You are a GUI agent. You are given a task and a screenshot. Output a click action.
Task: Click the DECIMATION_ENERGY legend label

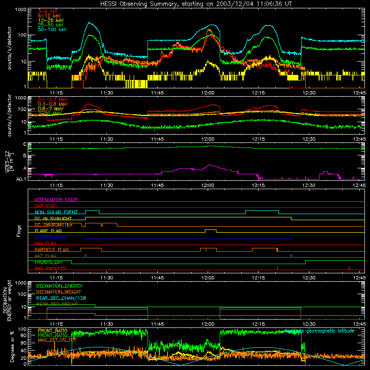59,286
